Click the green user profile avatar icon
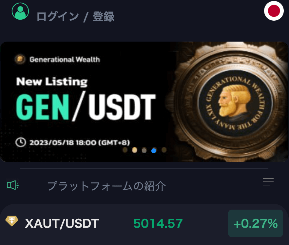Viewport: 289px width, 245px height. tap(20, 11)
